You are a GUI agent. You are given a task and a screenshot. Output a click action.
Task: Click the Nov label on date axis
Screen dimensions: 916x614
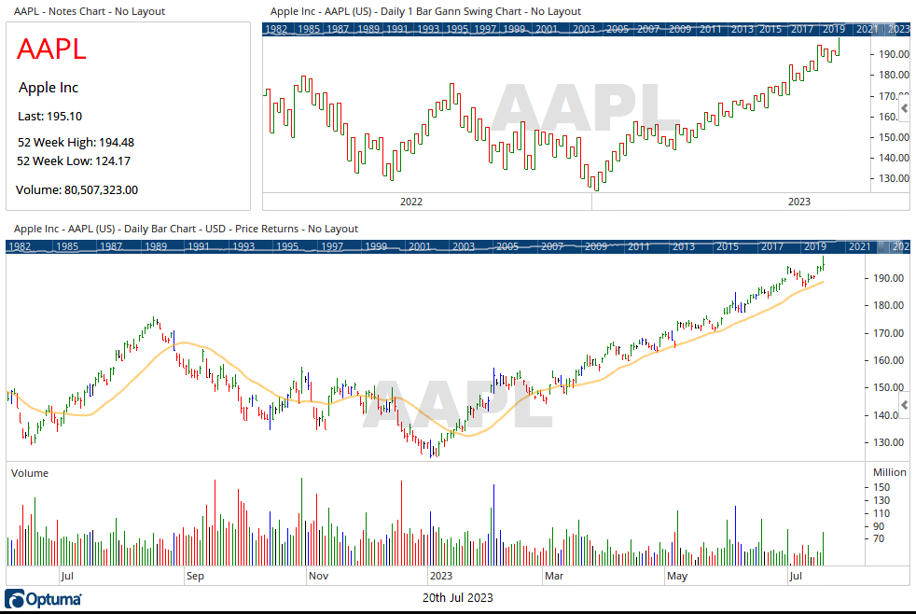pyautogui.click(x=318, y=576)
